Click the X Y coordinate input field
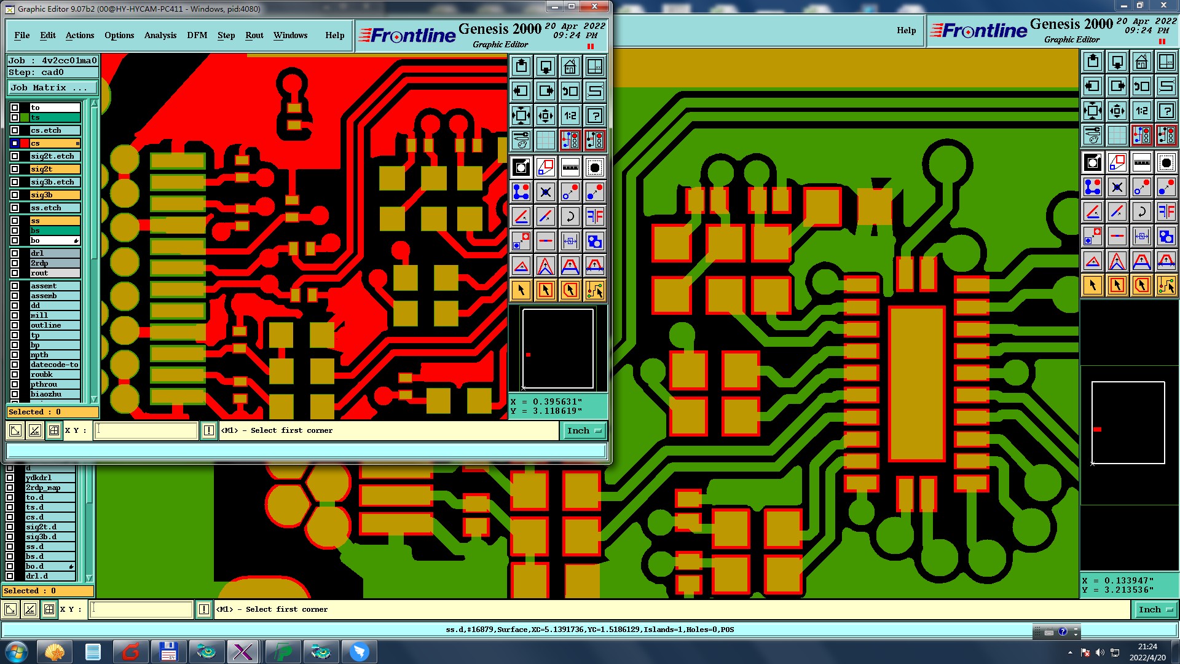Screen dimensions: 1180x664 (146, 430)
